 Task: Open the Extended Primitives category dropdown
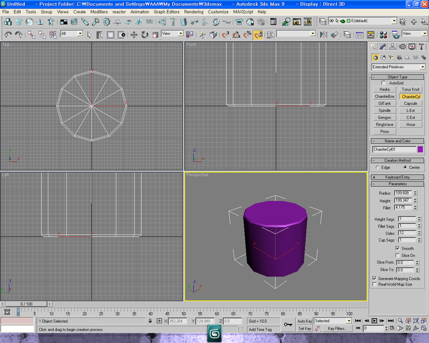point(398,67)
